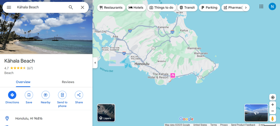Select the Overview tab

(x=23, y=82)
